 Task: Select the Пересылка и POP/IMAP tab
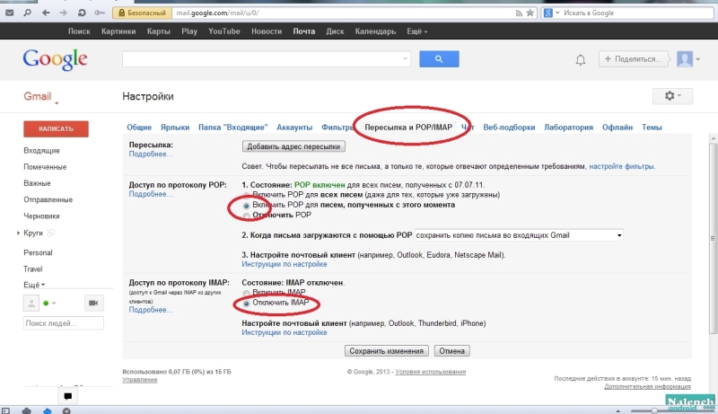(x=408, y=128)
